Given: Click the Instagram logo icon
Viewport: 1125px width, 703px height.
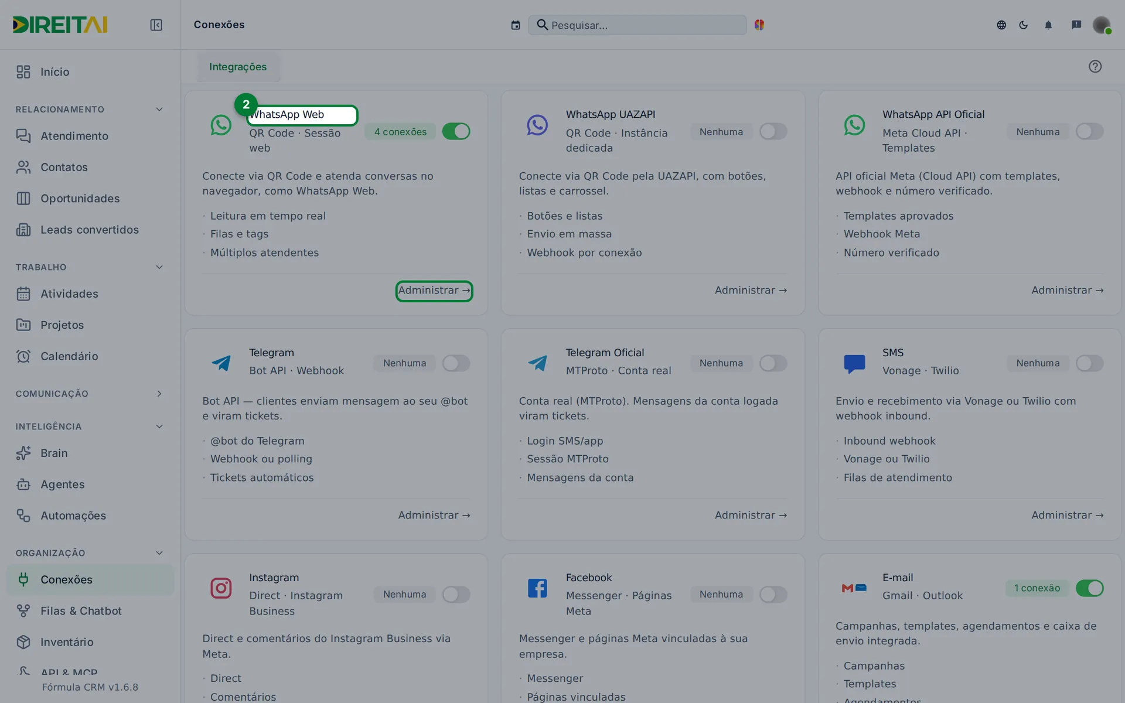Looking at the screenshot, I should (x=221, y=588).
